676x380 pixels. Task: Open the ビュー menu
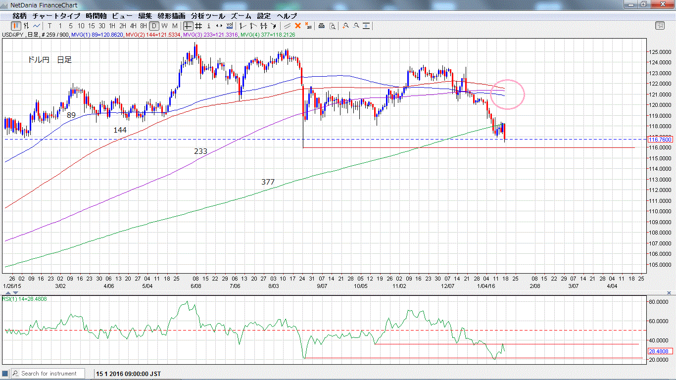tap(122, 16)
